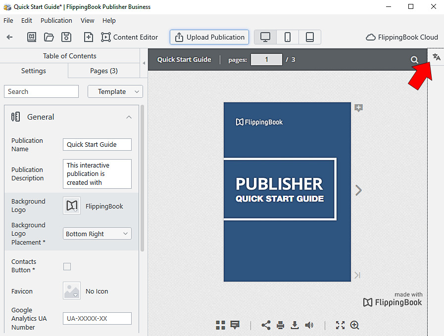Open Background Logo Placement dropdown
444x336 pixels.
tap(97, 234)
